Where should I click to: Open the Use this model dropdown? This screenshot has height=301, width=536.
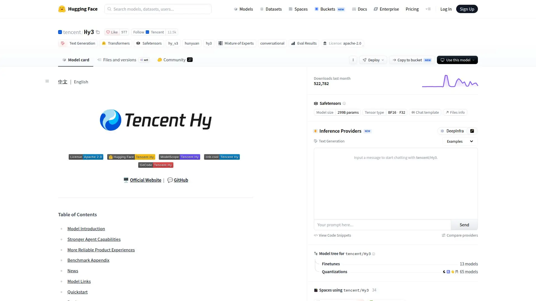point(457,60)
